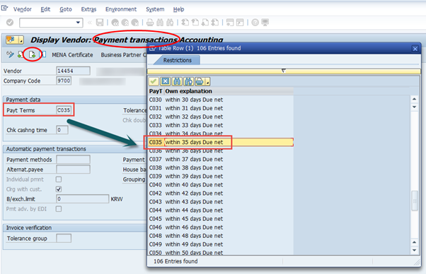
Task: Click the Print icon in popup toolbar
Action: click(200, 81)
